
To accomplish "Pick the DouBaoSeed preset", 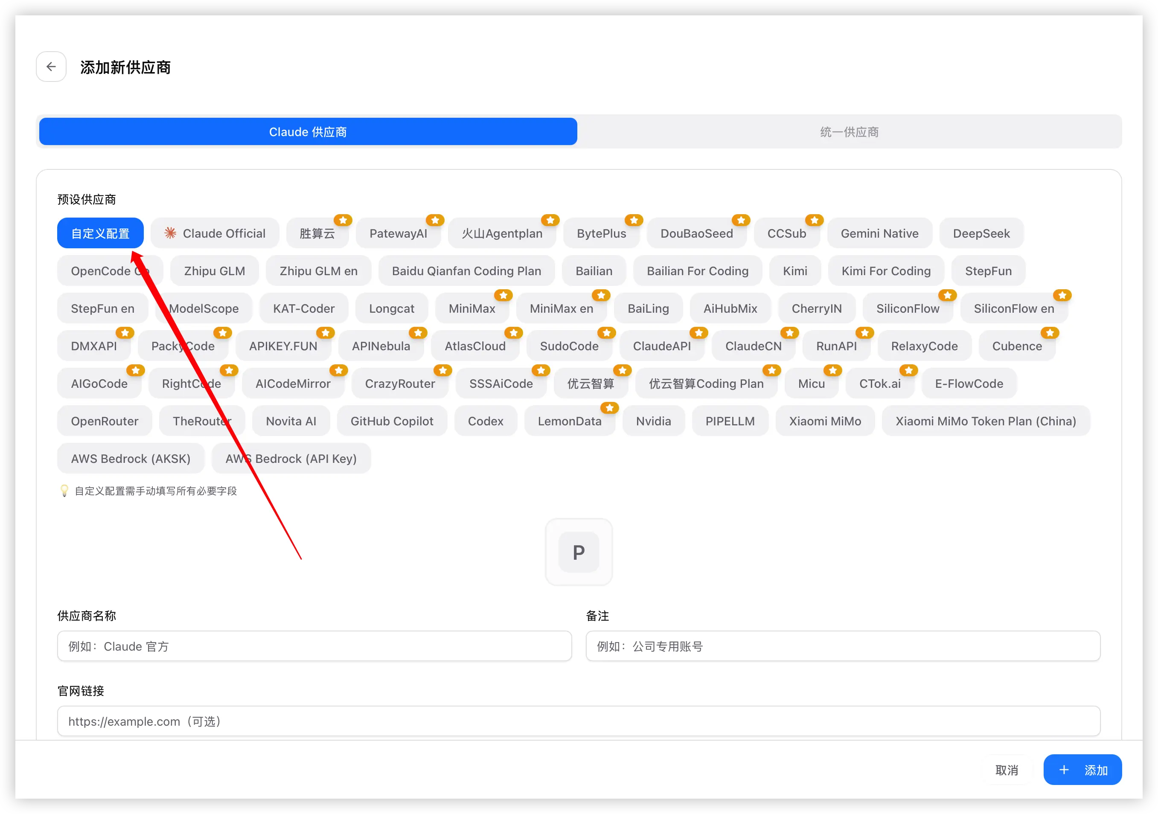I will [696, 233].
